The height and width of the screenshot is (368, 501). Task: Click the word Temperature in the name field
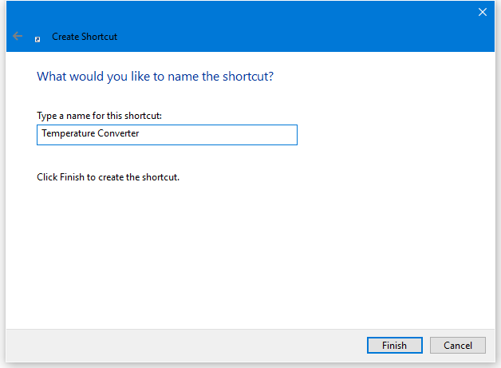point(66,134)
